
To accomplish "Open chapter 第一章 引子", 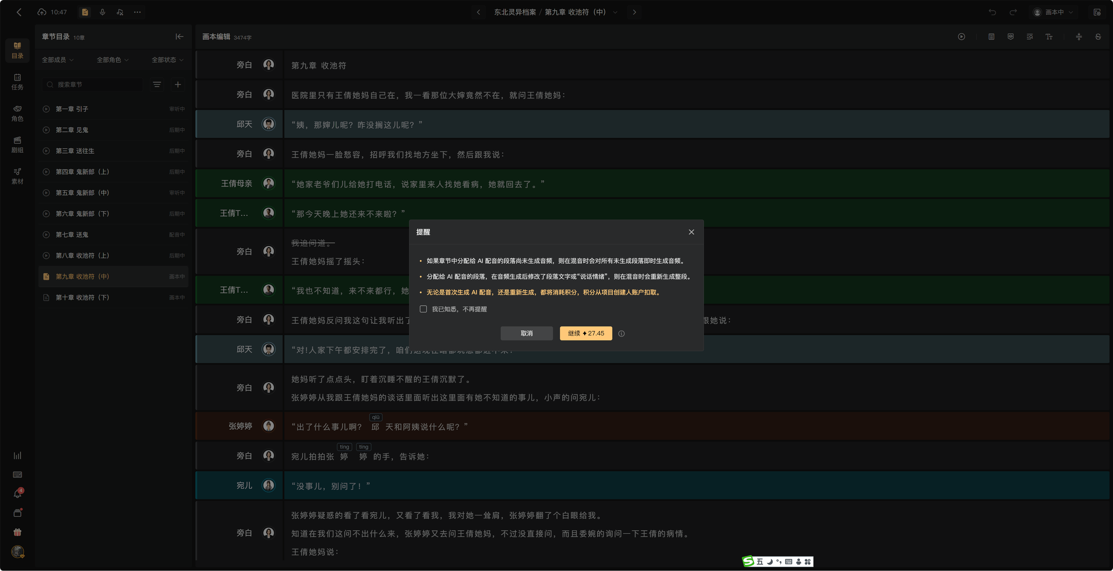I will [x=113, y=109].
